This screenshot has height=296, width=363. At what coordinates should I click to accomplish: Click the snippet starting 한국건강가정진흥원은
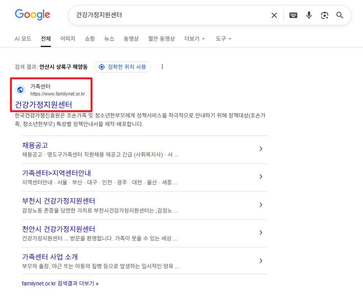[140, 119]
